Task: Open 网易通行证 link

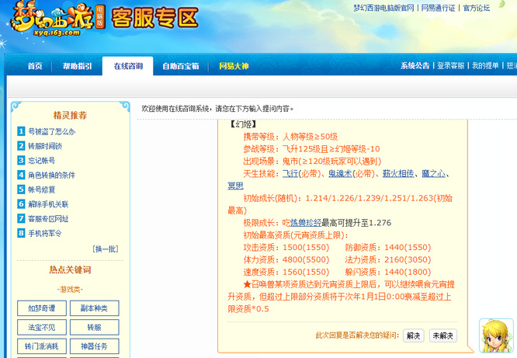Action: [438, 8]
